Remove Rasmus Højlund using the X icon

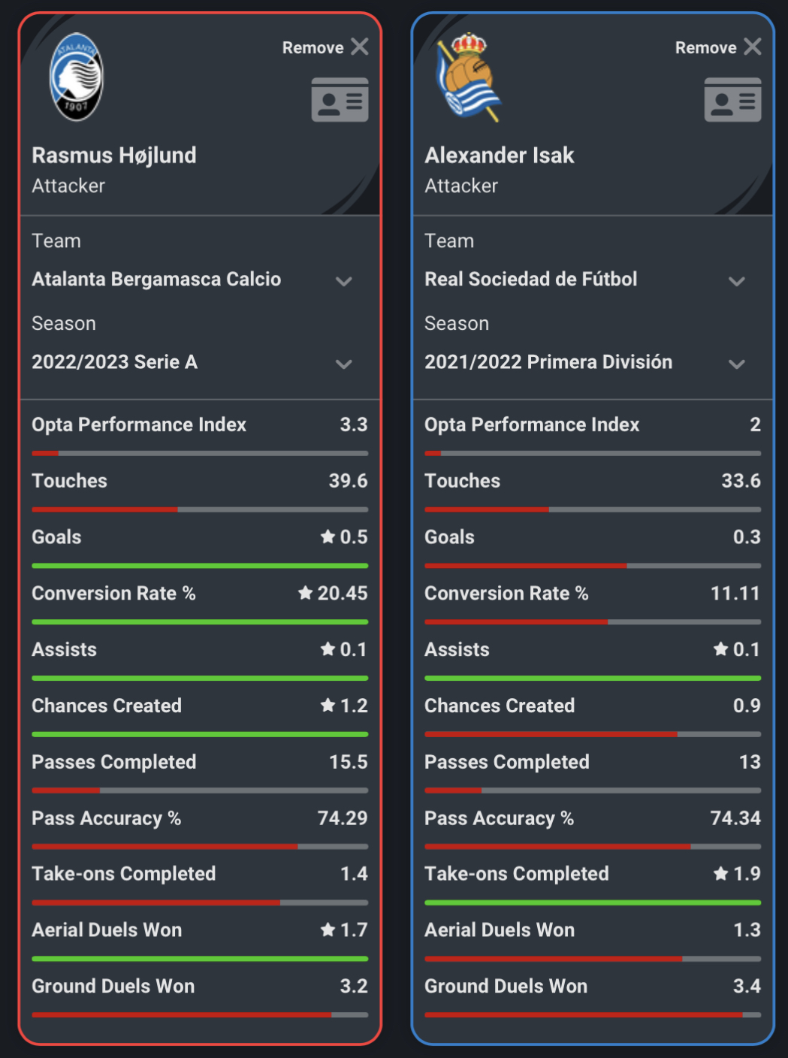point(360,47)
